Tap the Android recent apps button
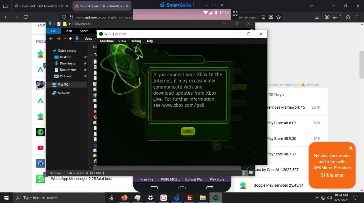Image resolution: width=364 pixels, height=203 pixels. click(210, 188)
